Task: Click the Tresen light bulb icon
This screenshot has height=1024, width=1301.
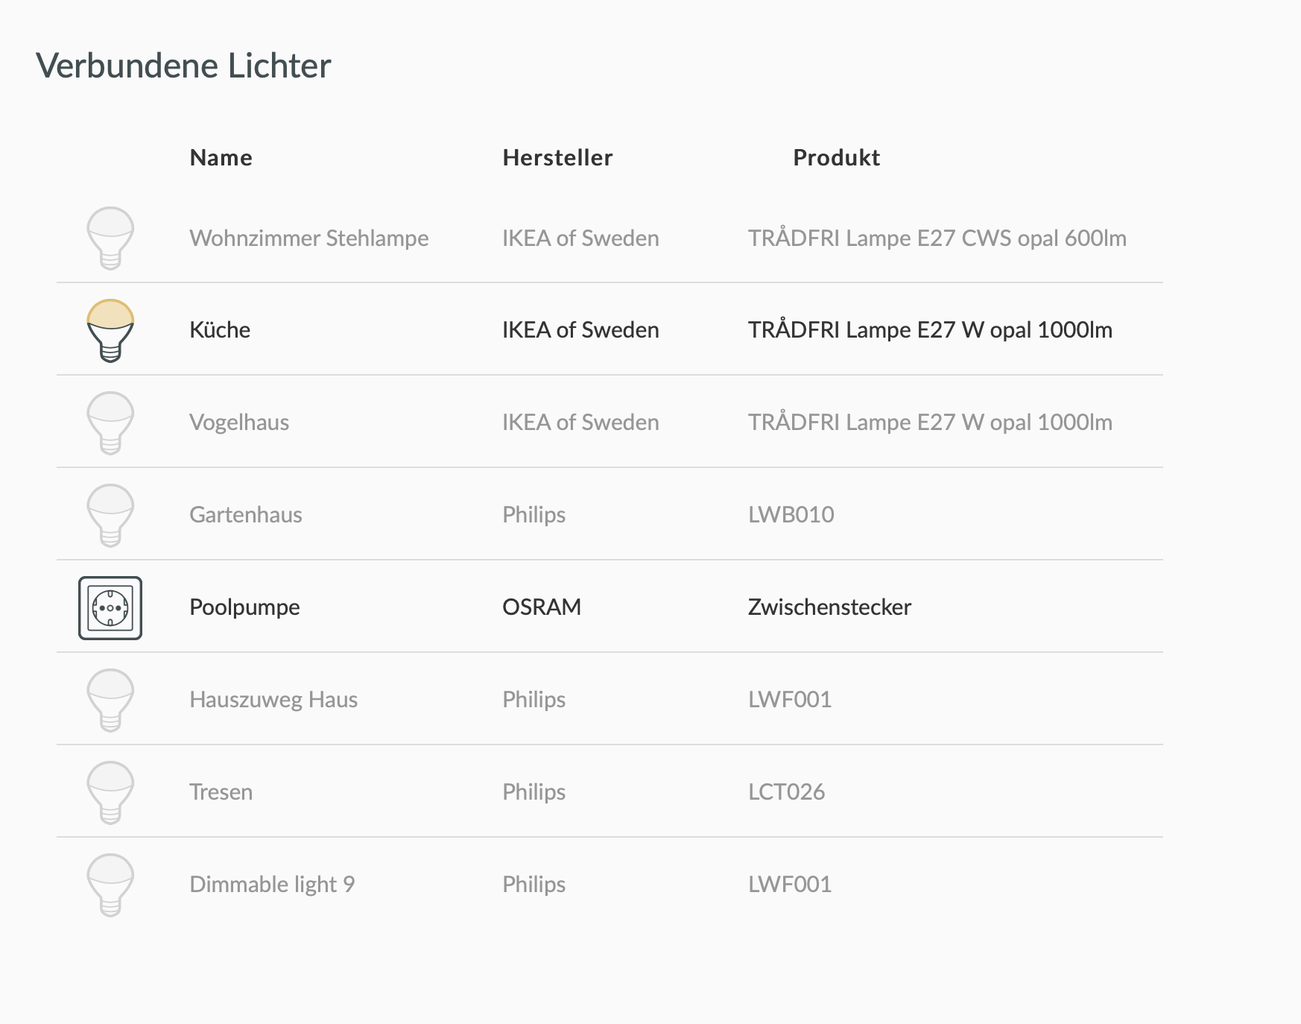Action: [110, 793]
